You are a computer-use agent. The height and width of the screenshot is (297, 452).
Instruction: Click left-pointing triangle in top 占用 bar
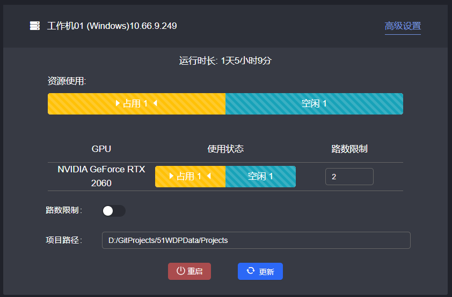point(155,104)
